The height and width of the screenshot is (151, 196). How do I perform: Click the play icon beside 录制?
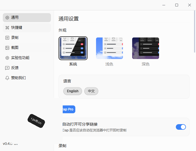7,38
